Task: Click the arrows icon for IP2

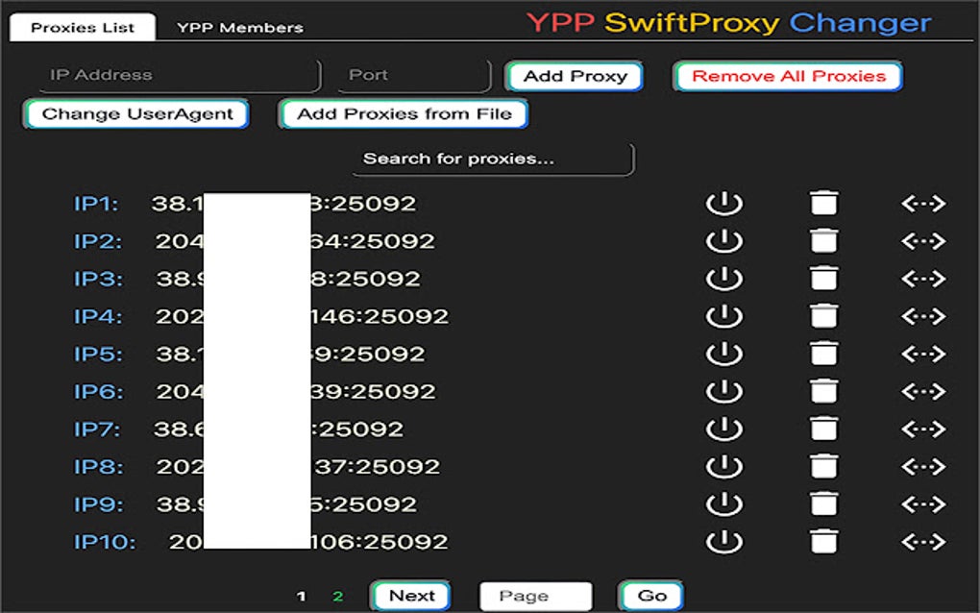Action: (924, 240)
